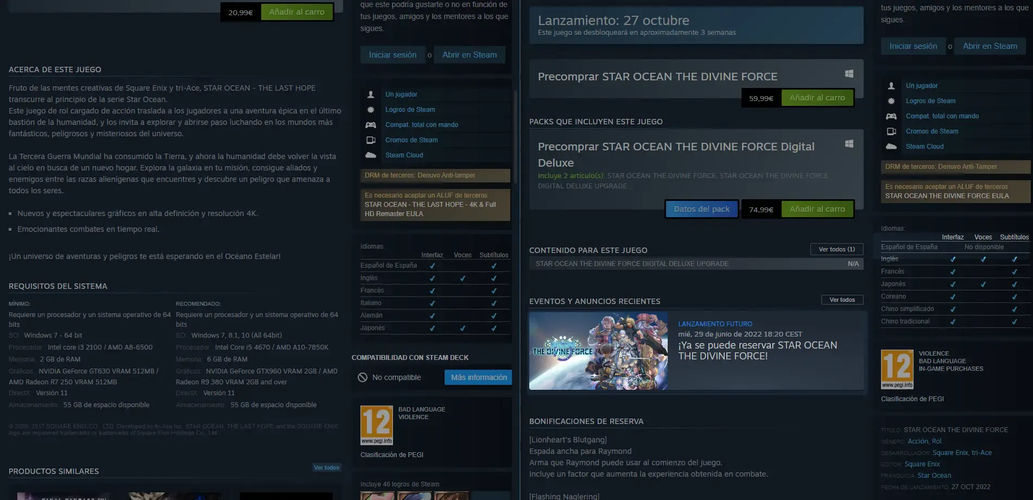Click 'Abrir en Steam' in left column
Screen dimensions: 1033x500
coord(469,55)
